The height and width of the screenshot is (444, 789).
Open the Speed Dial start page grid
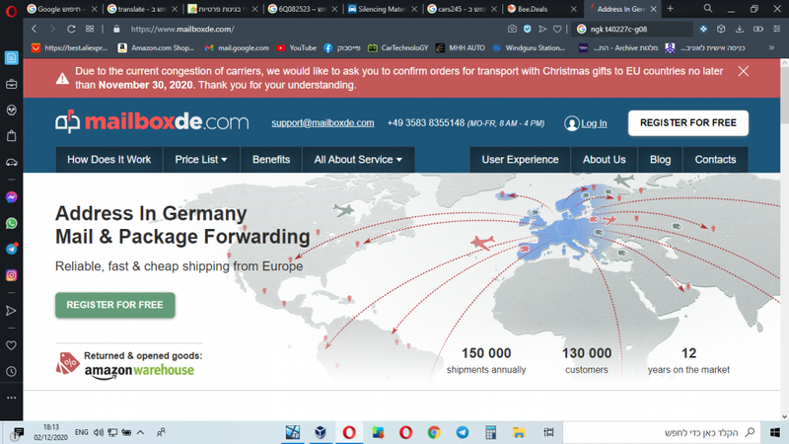(x=90, y=30)
